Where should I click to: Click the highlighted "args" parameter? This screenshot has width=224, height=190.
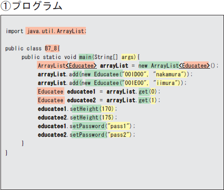(x=128, y=57)
